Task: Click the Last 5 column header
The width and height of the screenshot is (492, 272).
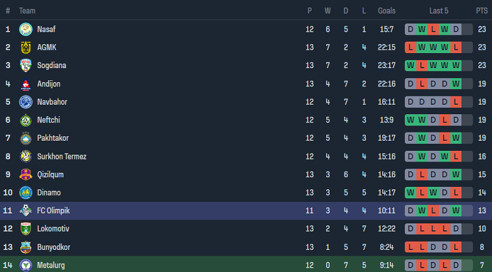Action: [438, 11]
